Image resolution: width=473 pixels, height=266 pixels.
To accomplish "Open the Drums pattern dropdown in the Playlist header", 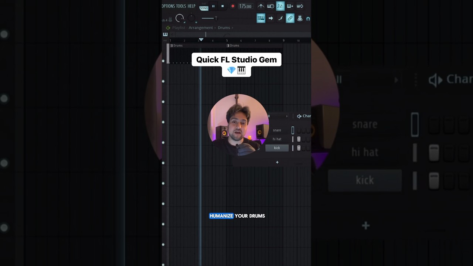I will pyautogui.click(x=224, y=28).
